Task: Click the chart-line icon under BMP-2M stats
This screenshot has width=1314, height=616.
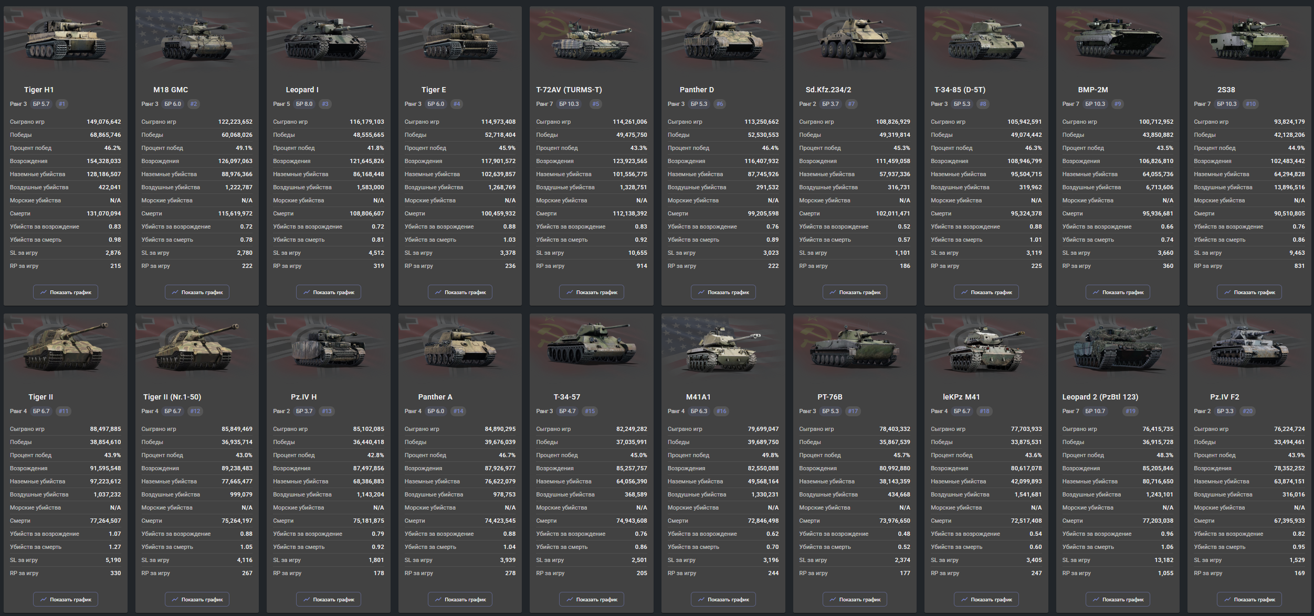Action: [x=1096, y=293]
